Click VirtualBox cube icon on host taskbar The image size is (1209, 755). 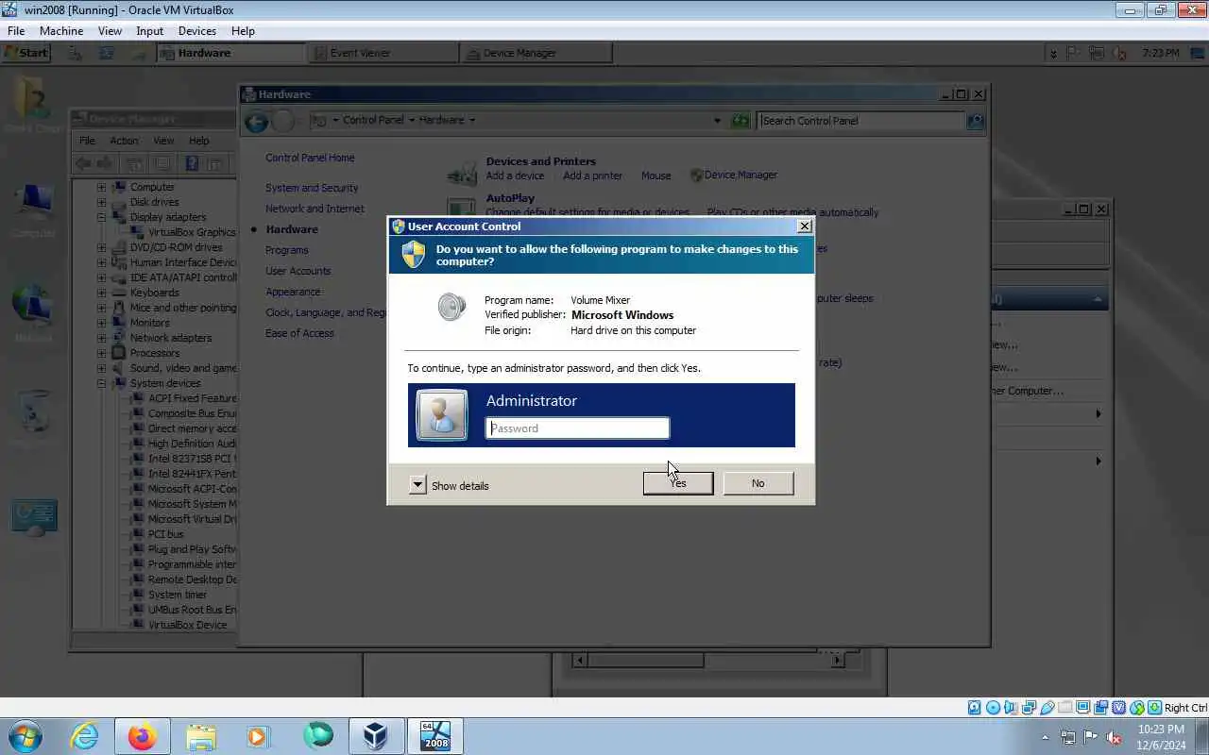375,736
